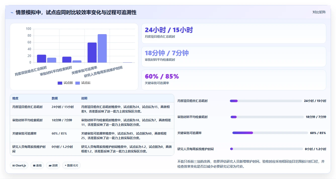Click the 月度项目组合汇总耗时 progress row label
The width and height of the screenshot is (336, 179).
point(192,101)
